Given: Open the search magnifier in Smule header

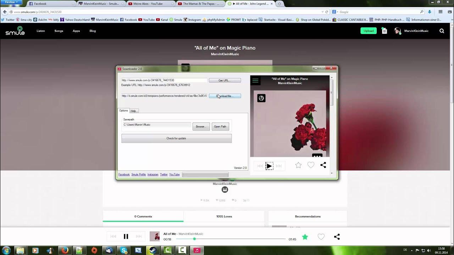Looking at the screenshot, I should 442,31.
